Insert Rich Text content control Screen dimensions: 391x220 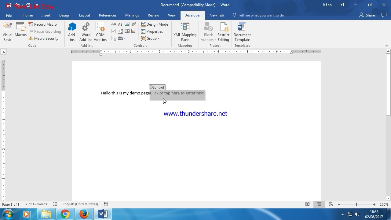pos(114,24)
